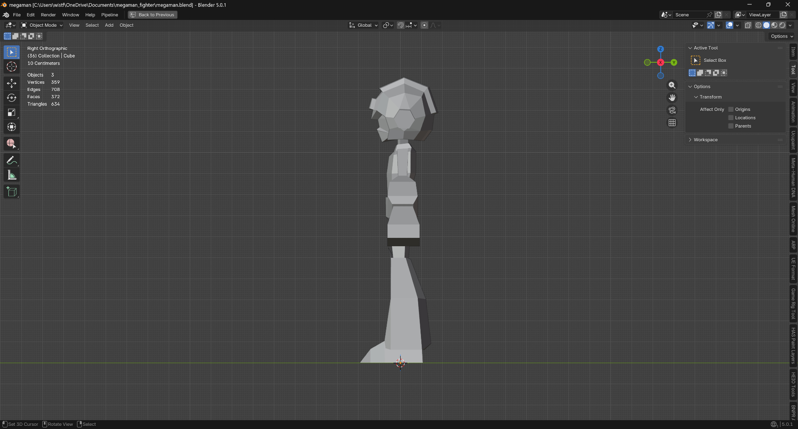Open the Render menu
798x429 pixels.
[48, 15]
